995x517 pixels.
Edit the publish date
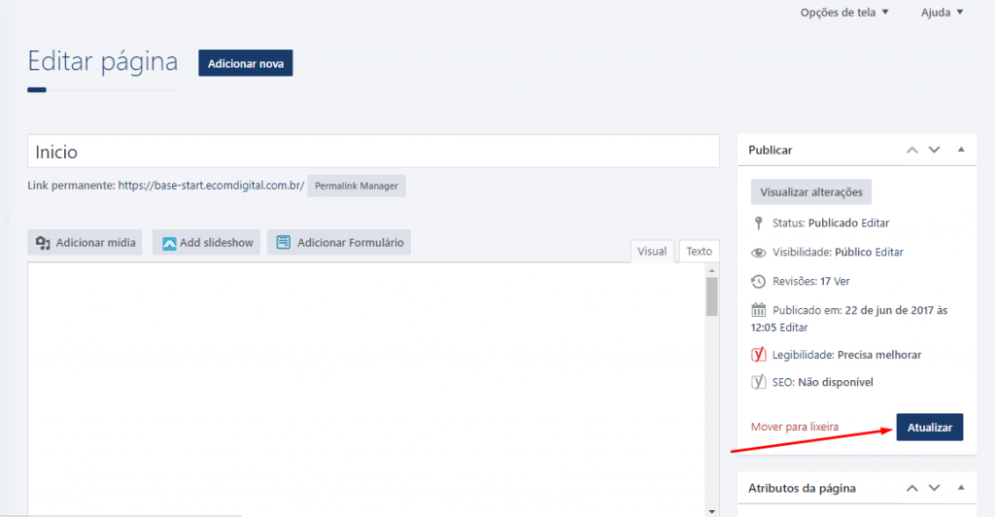[x=794, y=327]
